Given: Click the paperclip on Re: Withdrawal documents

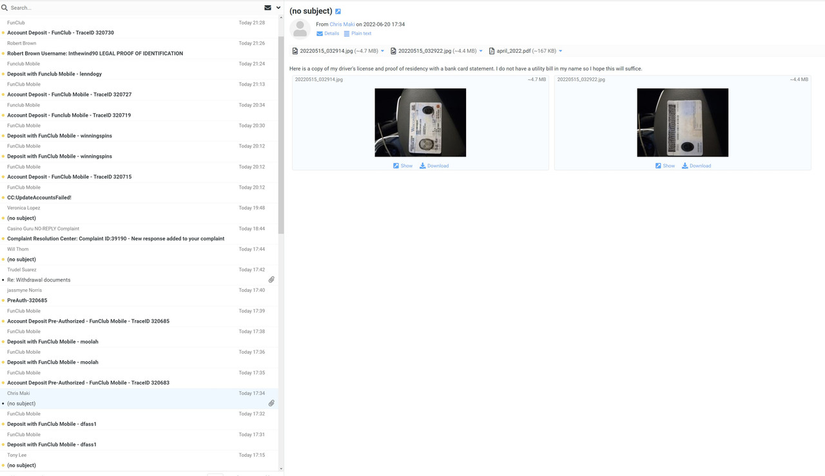Looking at the screenshot, I should coord(271,279).
